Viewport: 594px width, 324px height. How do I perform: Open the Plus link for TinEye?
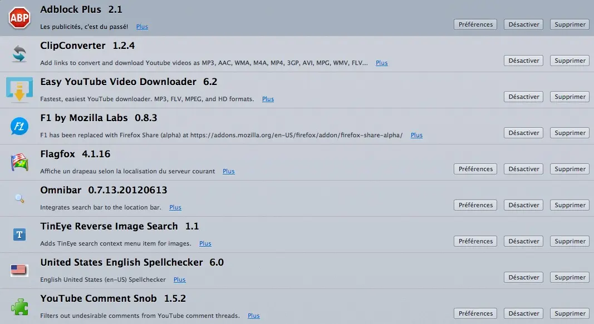(x=205, y=243)
